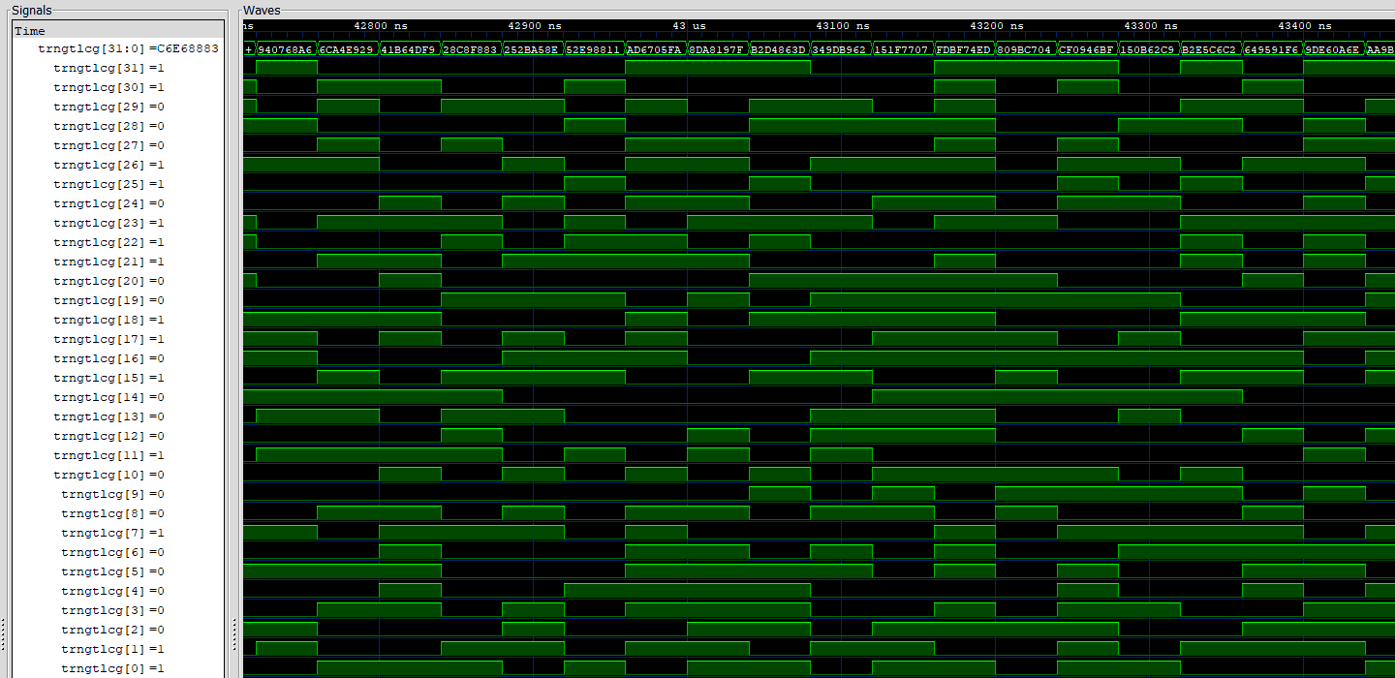The height and width of the screenshot is (678, 1395).
Task: Place marker on bus value CF0946BF
Action: (1087, 48)
